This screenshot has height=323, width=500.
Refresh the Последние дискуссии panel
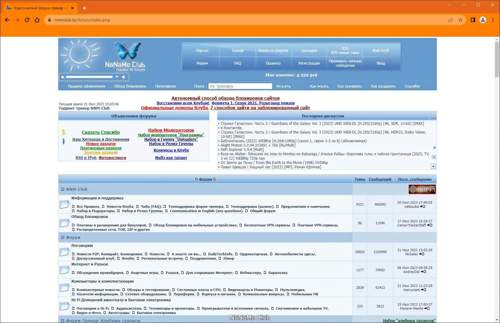433,116
